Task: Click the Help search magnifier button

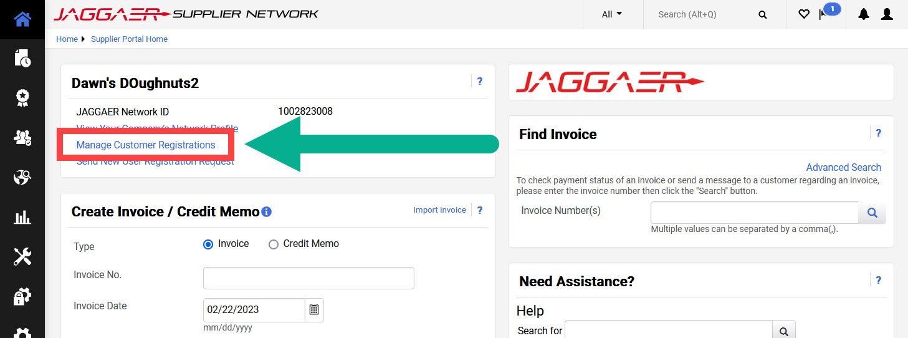Action: pos(784,331)
